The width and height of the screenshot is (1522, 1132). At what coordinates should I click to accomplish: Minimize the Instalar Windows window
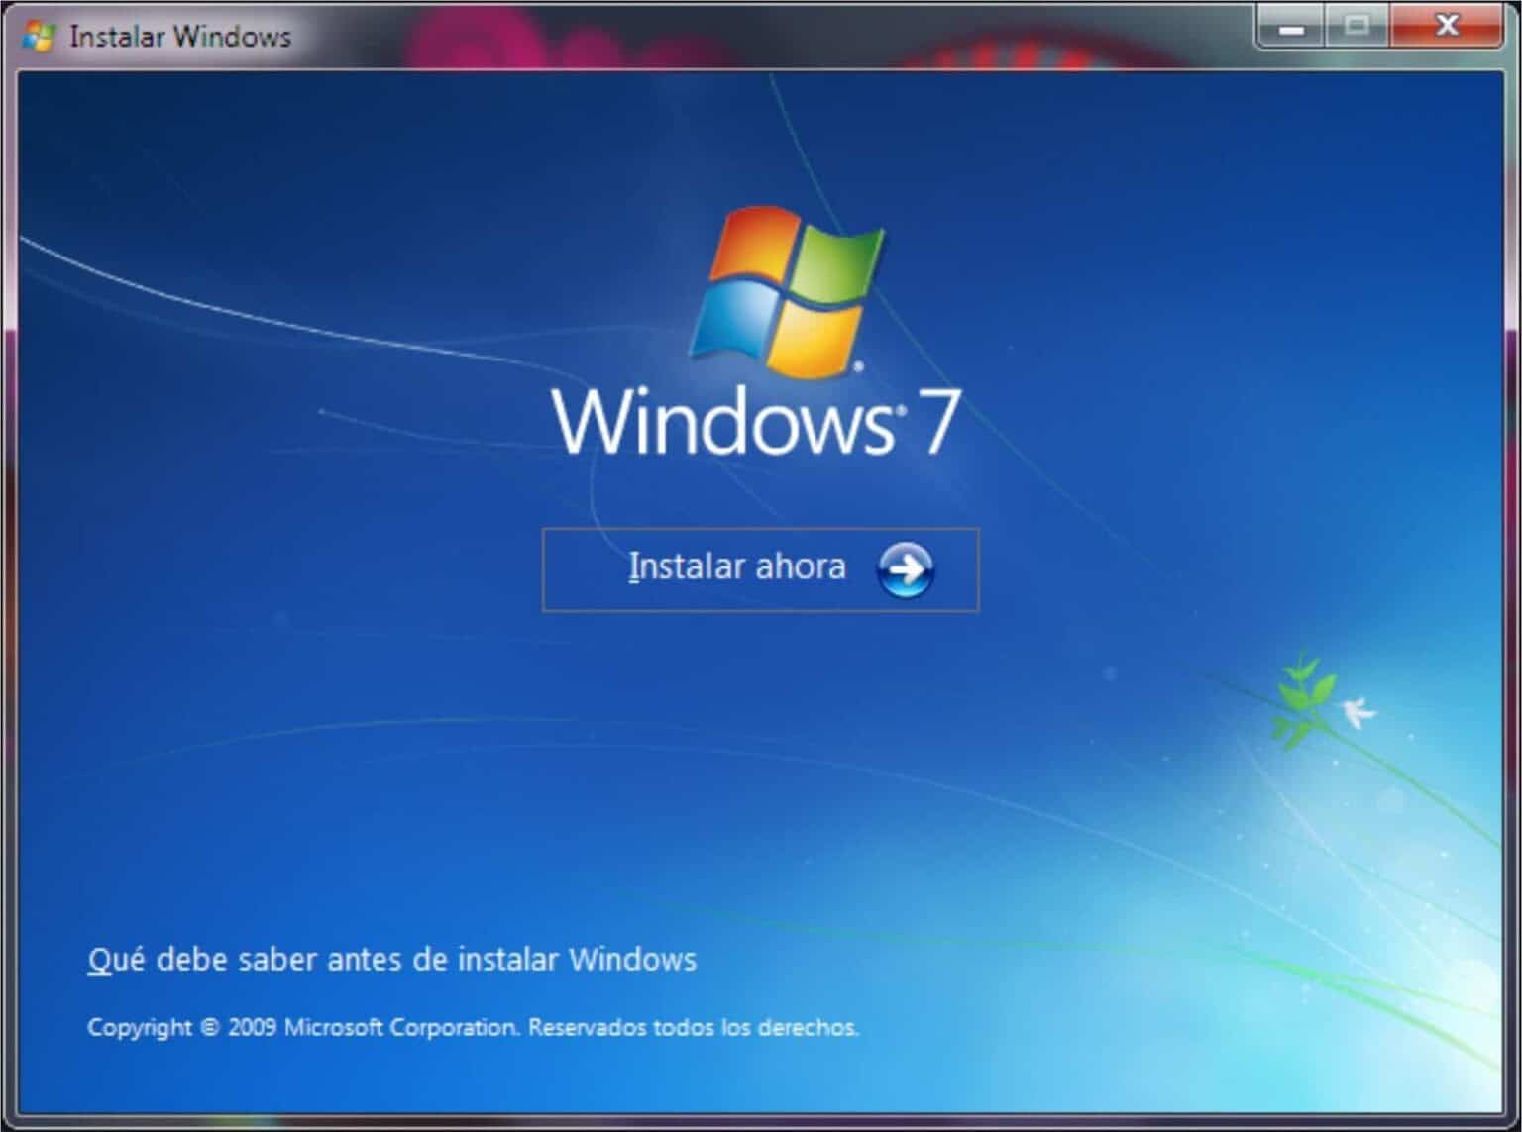1291,28
